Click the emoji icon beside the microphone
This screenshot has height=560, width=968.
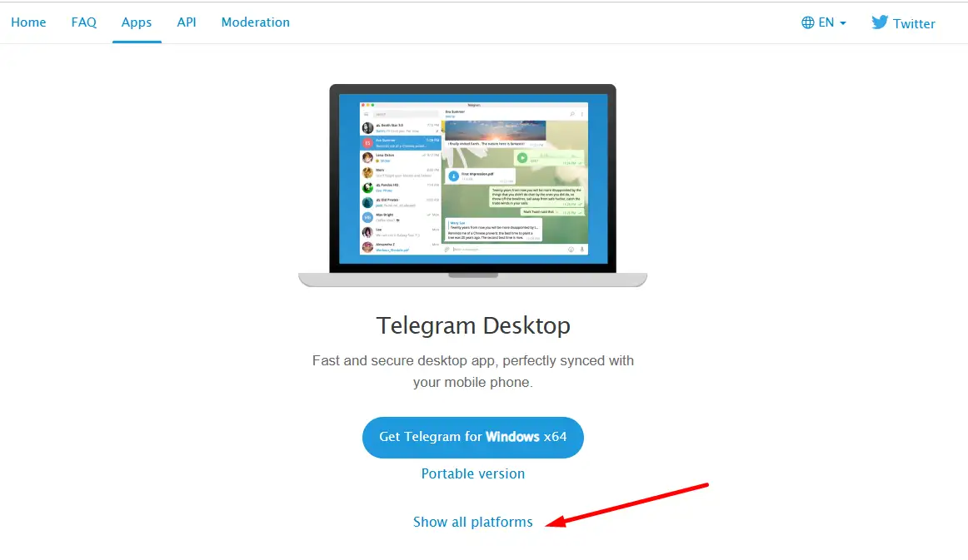571,249
